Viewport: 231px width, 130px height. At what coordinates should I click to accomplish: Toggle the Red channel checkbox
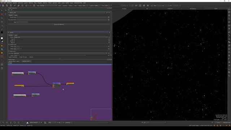pyautogui.click(x=14, y=39)
